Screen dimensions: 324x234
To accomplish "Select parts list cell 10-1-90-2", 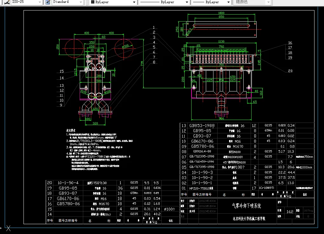I will pos(202,177).
